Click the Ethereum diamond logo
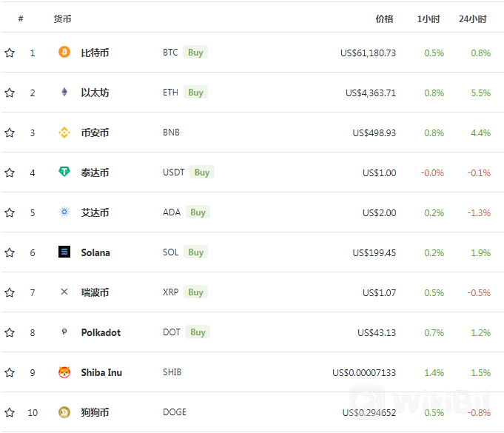504x433 pixels. click(64, 93)
